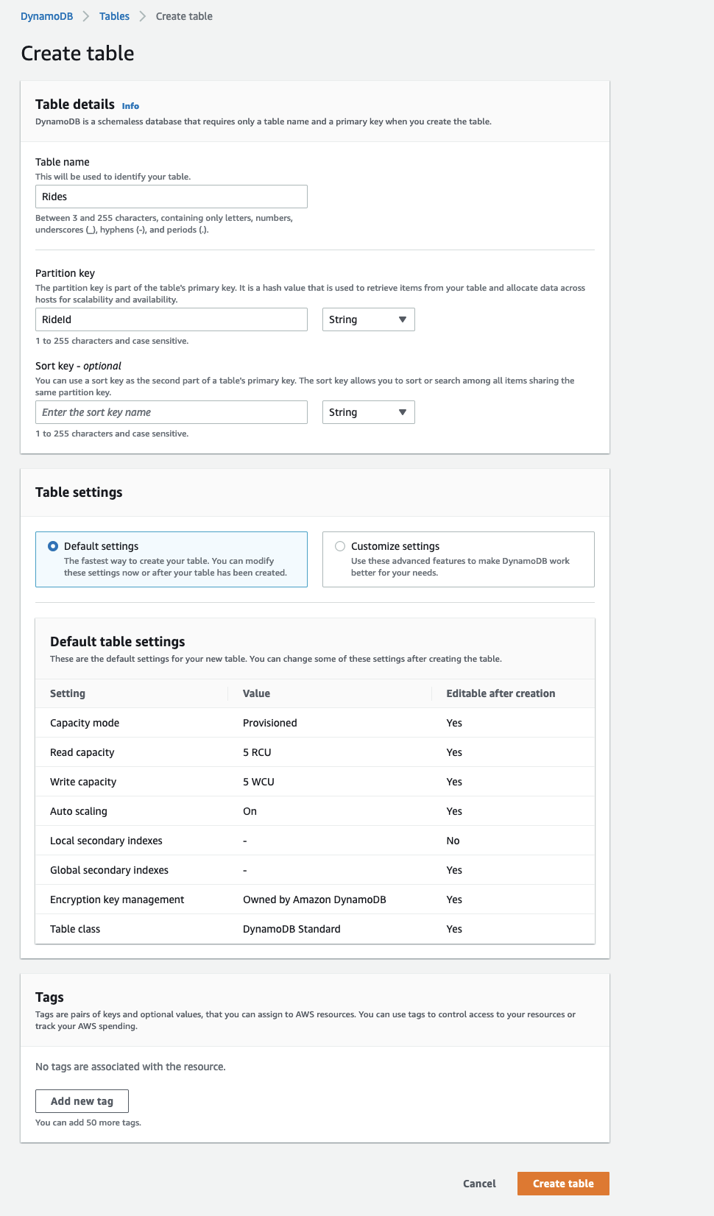Click the Editable after creation column header

pyautogui.click(x=501, y=693)
